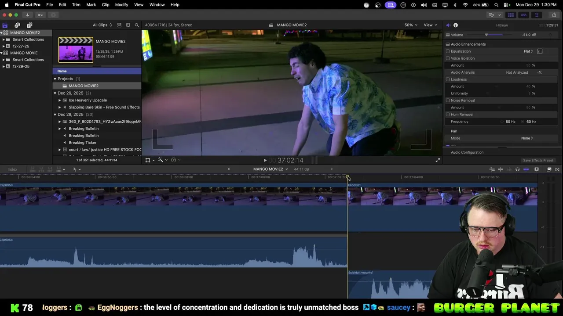This screenshot has width=563, height=316.
Task: Click the Save Effects Preset button
Action: (538, 160)
